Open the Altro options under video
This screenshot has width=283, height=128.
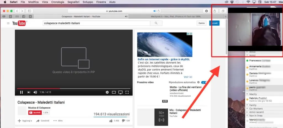(58, 121)
